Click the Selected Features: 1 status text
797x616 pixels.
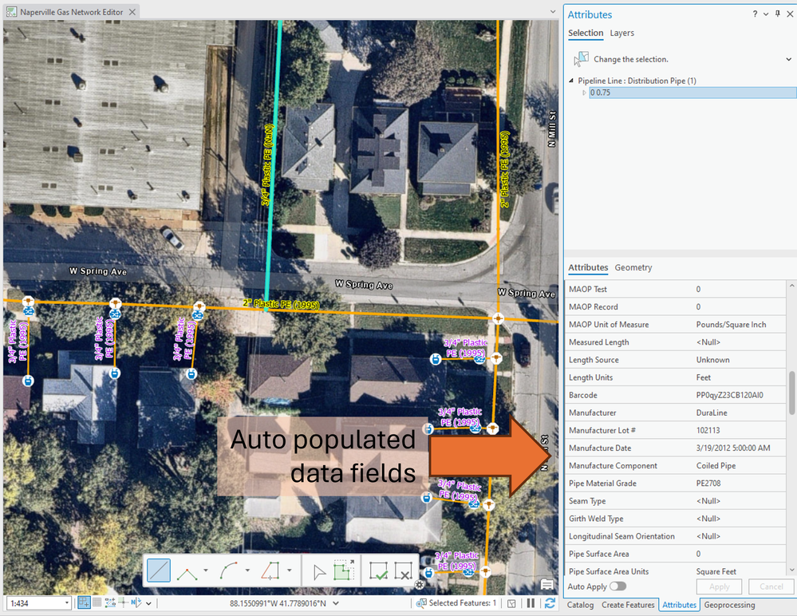(x=462, y=603)
